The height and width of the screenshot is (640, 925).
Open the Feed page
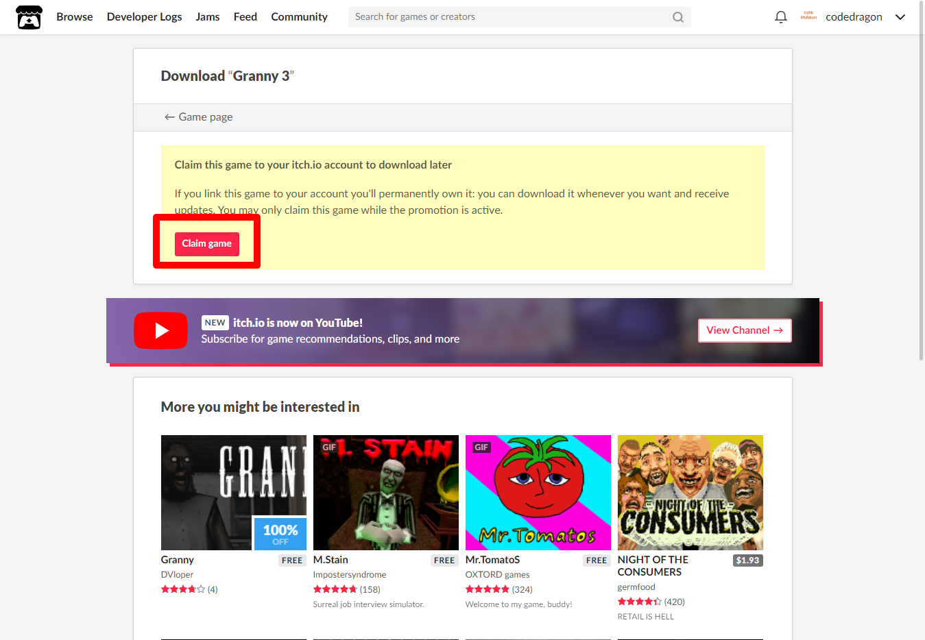245,17
